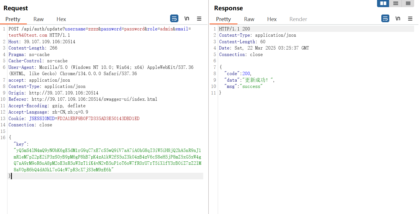
Task: Switch to the Hex tab of the Response
Action: click(x=272, y=19)
